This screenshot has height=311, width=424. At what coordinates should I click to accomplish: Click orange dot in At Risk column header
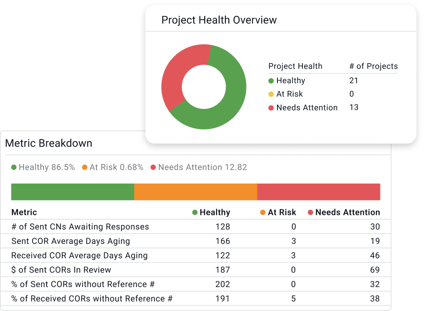pyautogui.click(x=263, y=213)
